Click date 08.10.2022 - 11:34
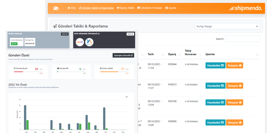Screen dimensions: 267x133 click(154, 66)
